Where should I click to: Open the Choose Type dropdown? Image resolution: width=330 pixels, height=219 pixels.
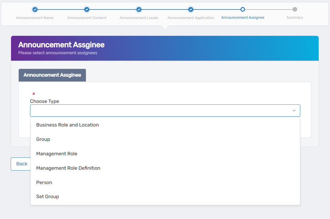165,111
